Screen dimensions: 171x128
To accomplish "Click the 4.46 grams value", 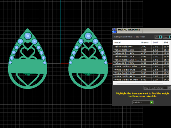I will [x=144, y=76].
